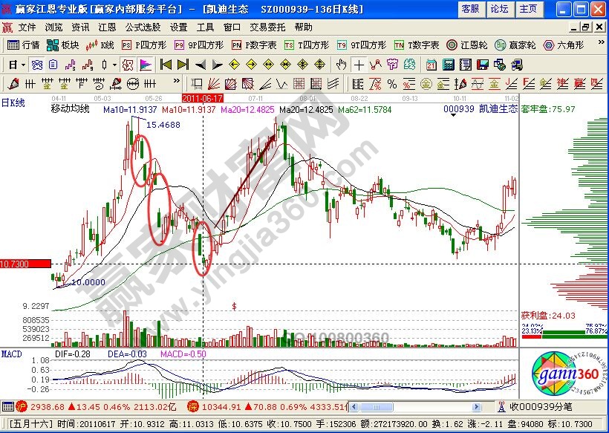Click the 论坛 forum button
The width and height of the screenshot is (609, 433).
(x=498, y=9)
